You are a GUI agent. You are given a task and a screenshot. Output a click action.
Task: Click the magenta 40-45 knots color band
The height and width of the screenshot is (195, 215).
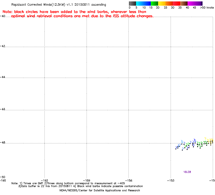pos(191,3)
